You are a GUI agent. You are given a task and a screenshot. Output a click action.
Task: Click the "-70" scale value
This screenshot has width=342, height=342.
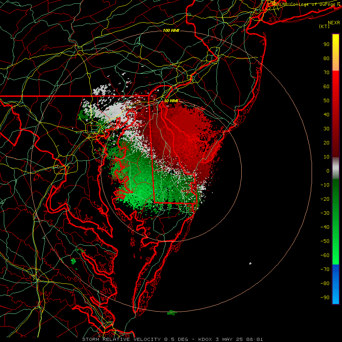pyautogui.click(x=325, y=269)
